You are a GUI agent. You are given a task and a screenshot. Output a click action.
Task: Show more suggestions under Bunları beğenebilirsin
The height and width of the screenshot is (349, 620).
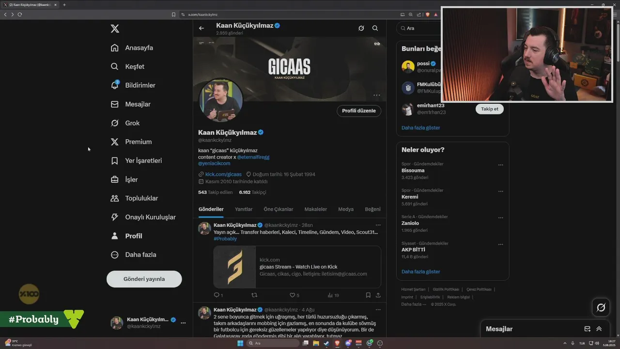click(x=420, y=128)
